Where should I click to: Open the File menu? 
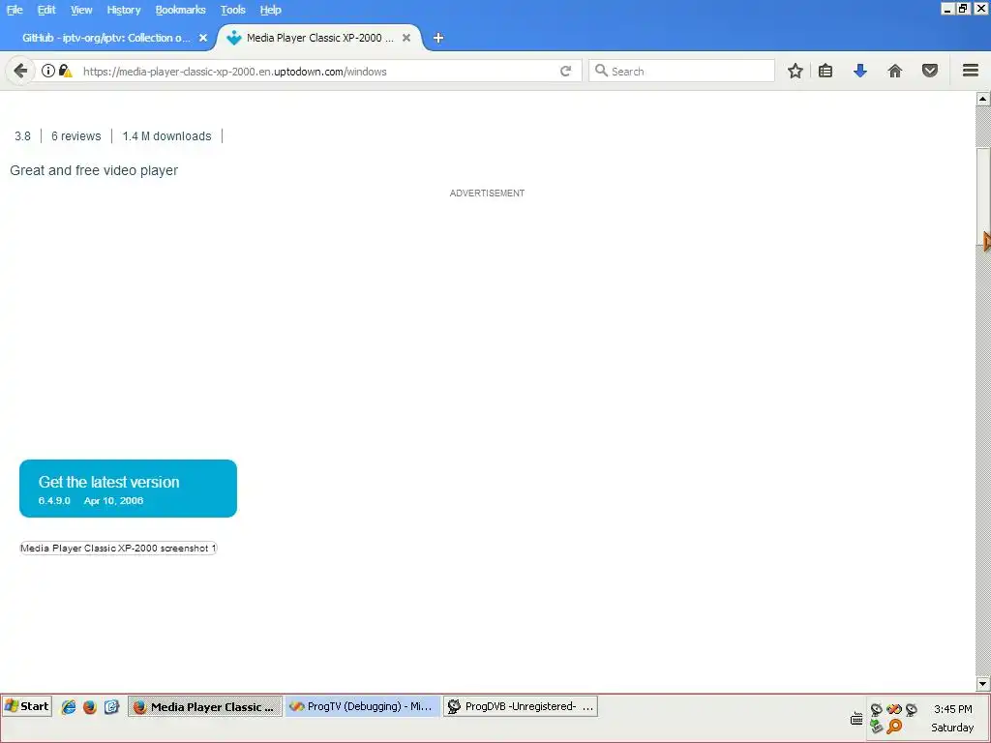(15, 10)
